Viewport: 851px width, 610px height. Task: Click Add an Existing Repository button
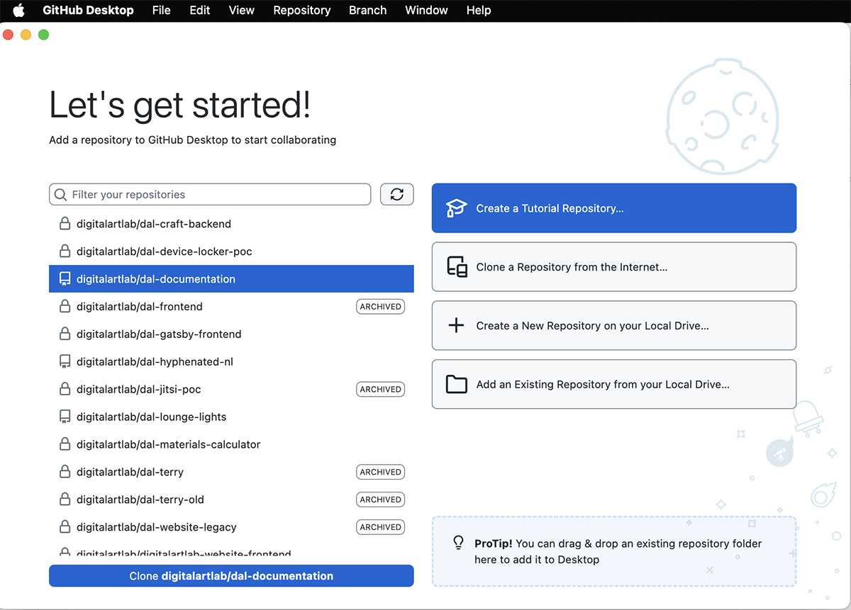point(614,385)
